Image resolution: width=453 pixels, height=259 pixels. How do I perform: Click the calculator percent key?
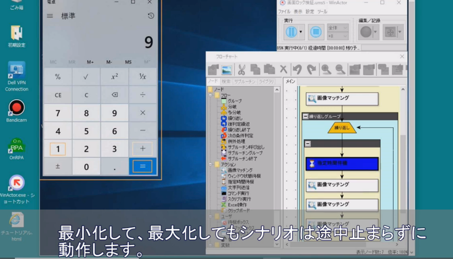point(58,77)
